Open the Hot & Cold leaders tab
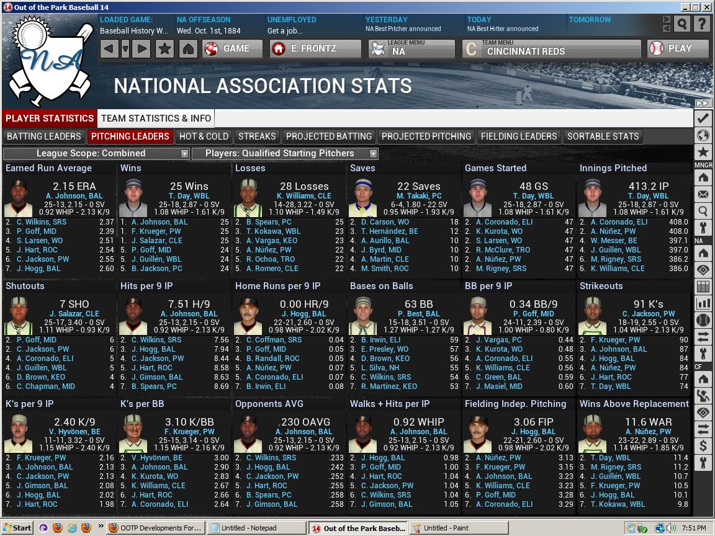715x536 pixels. click(x=204, y=136)
